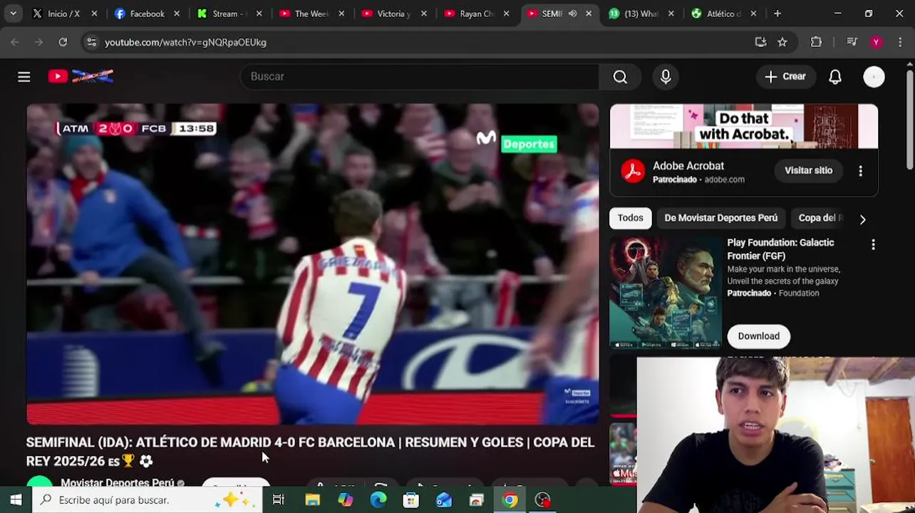Click the Chrome address bar URL
Screen dimensions: 915x513
(x=185, y=42)
